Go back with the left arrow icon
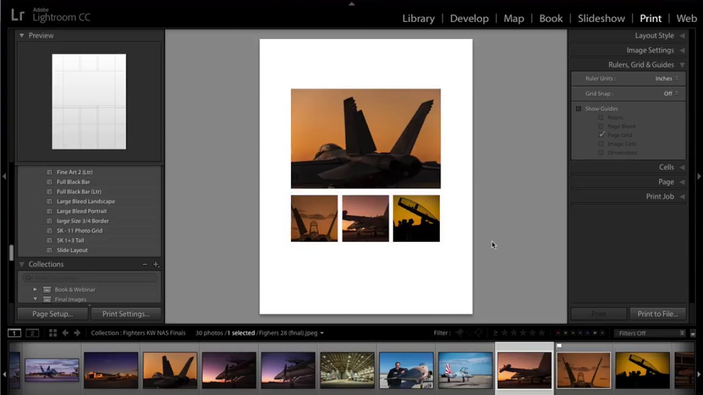 (x=65, y=333)
